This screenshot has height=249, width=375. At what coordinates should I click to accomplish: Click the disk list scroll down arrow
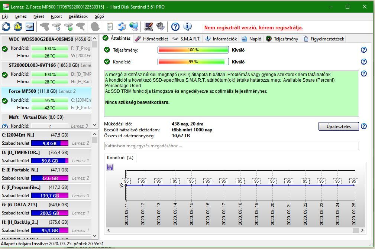tap(95, 125)
